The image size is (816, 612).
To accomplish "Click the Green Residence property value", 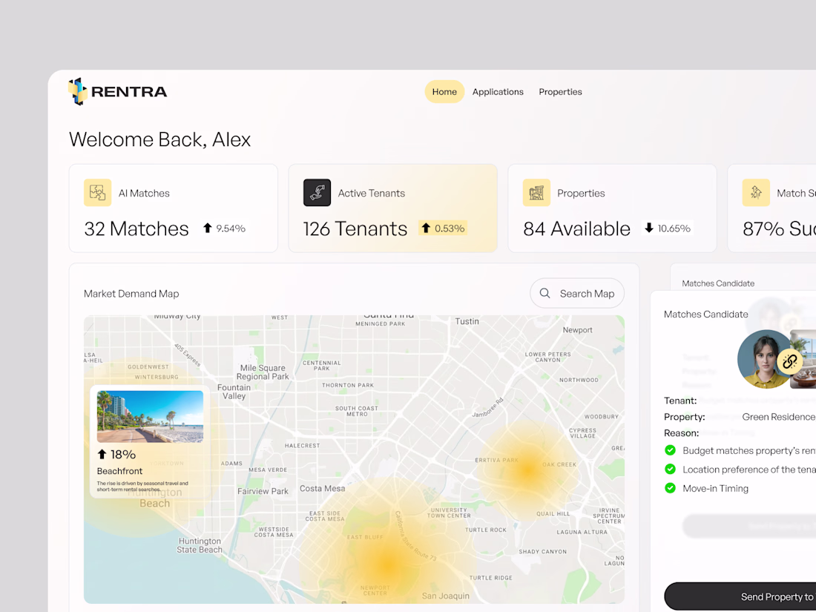I will coord(778,417).
